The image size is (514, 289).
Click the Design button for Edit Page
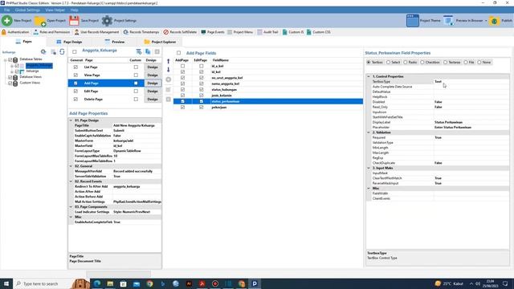coord(153,91)
